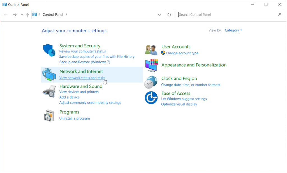The height and width of the screenshot is (173, 287).
Task: Select Uninstall a program
Action: (75, 118)
